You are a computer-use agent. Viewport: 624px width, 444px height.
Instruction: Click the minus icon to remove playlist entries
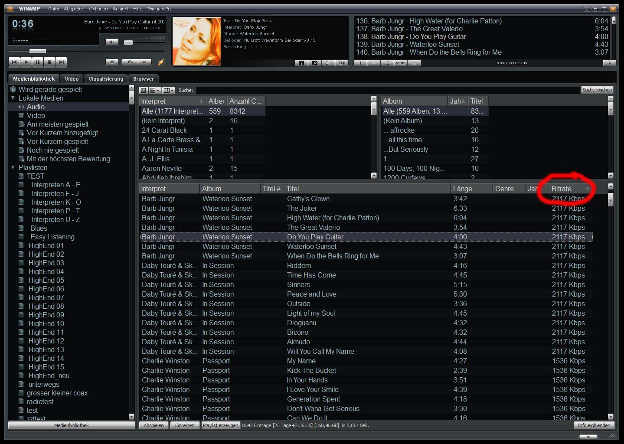374,63
